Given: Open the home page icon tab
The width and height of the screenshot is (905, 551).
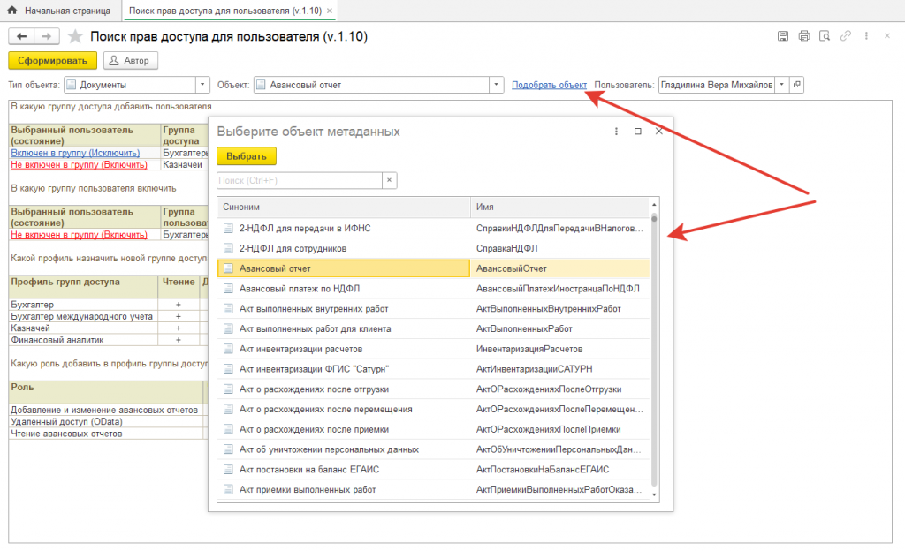Looking at the screenshot, I should pos(12,11).
